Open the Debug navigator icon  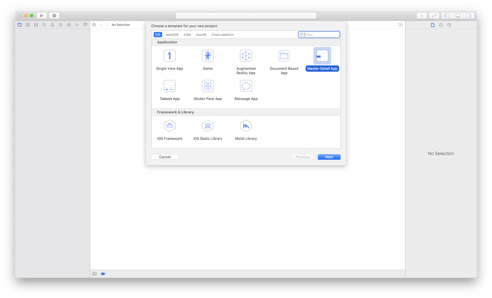[x=69, y=25]
